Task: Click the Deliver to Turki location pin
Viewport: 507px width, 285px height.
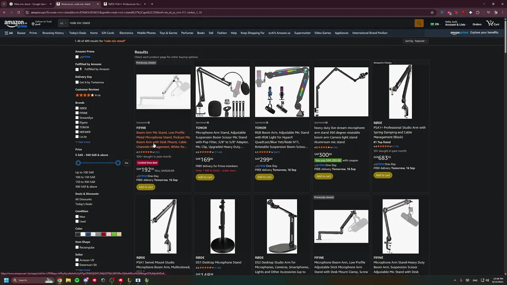Action: pos(34,24)
